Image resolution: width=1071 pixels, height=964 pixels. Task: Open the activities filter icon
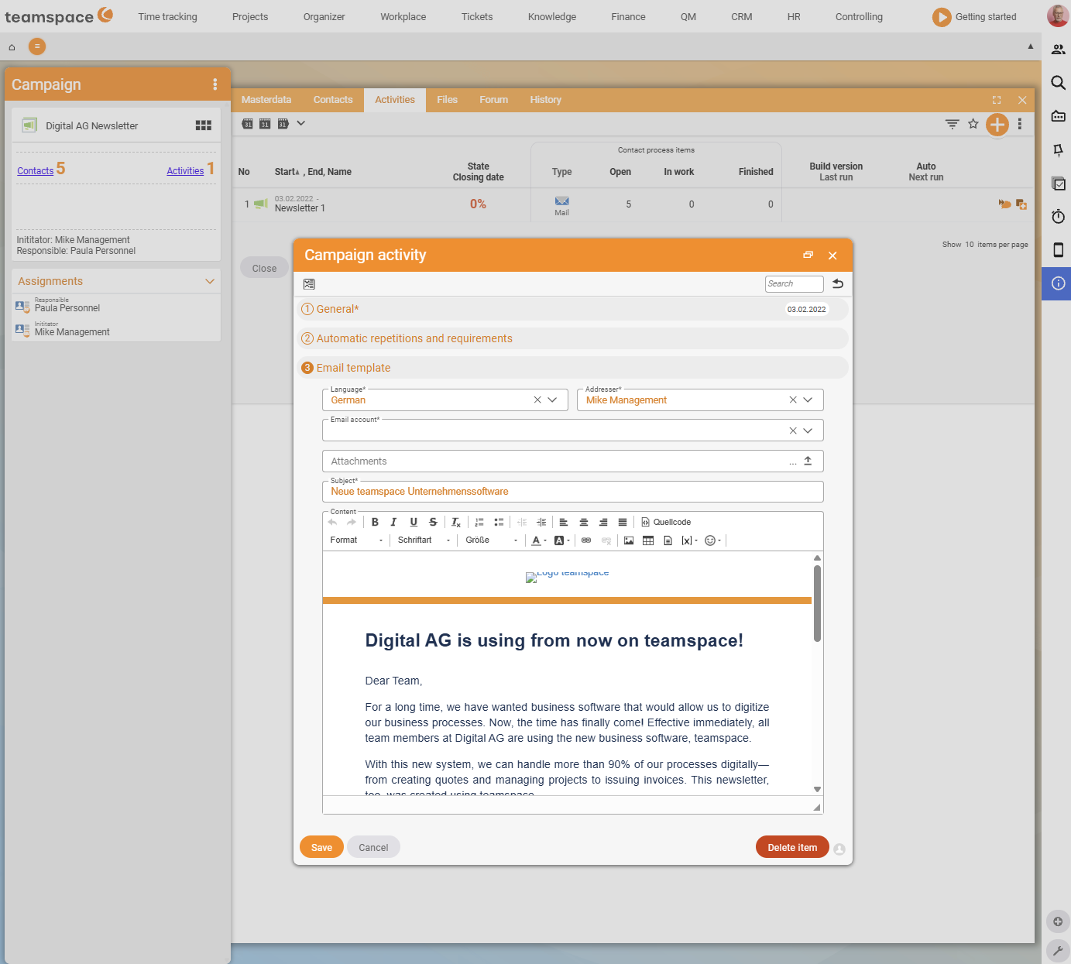click(953, 124)
